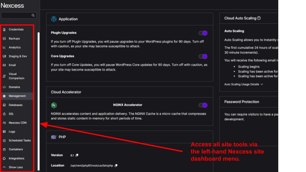Image resolution: width=306 pixels, height=172 pixels.
Task: Open the Domains menu item
Action: tap(14, 87)
